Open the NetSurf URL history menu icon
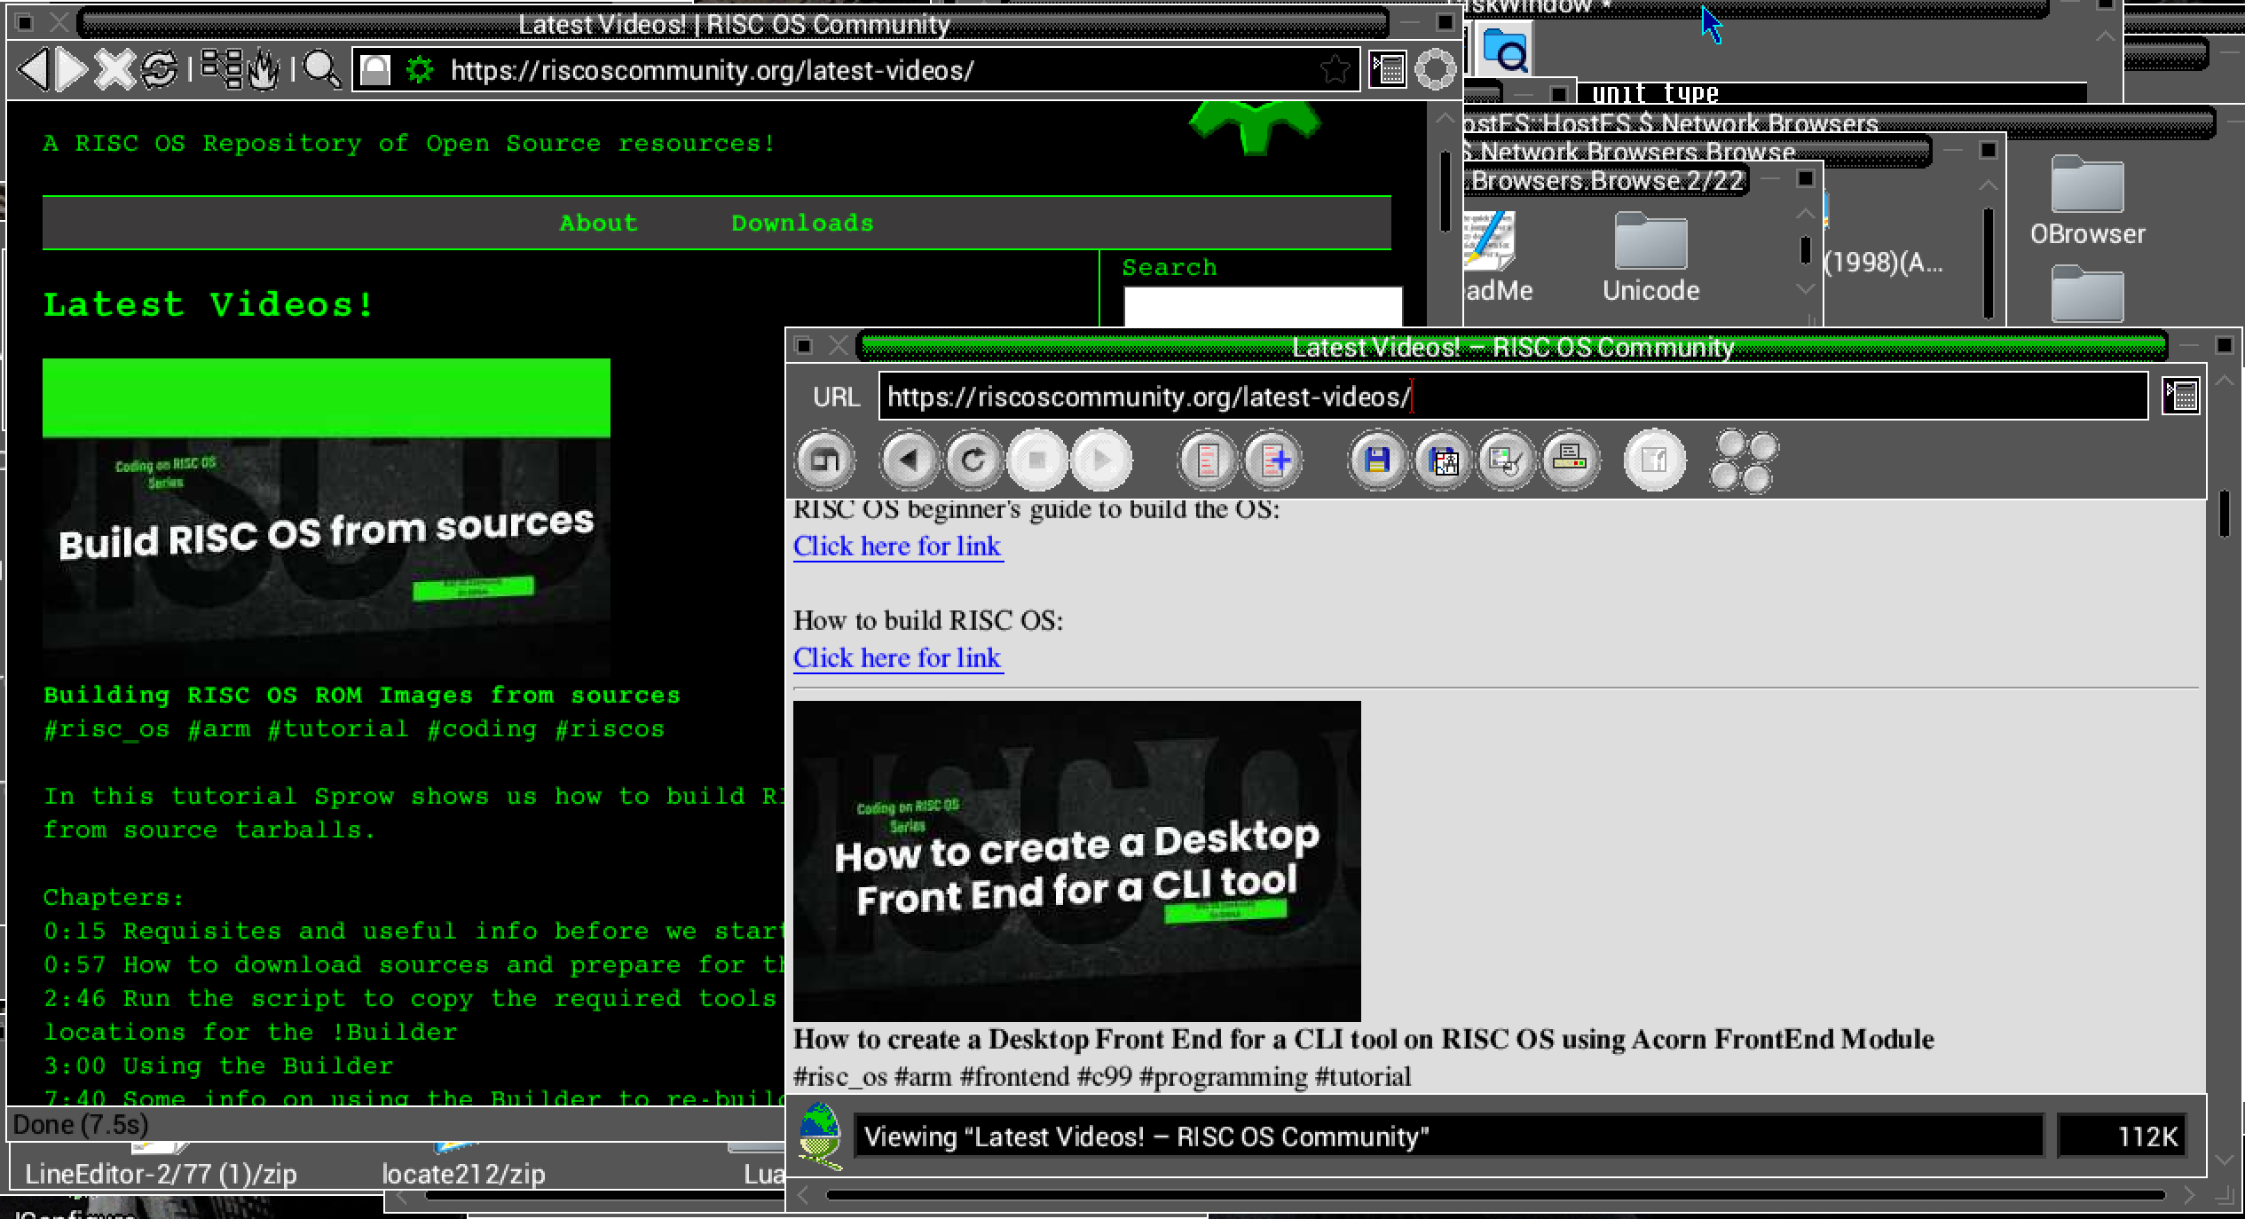The image size is (2245, 1219). tap(1388, 69)
